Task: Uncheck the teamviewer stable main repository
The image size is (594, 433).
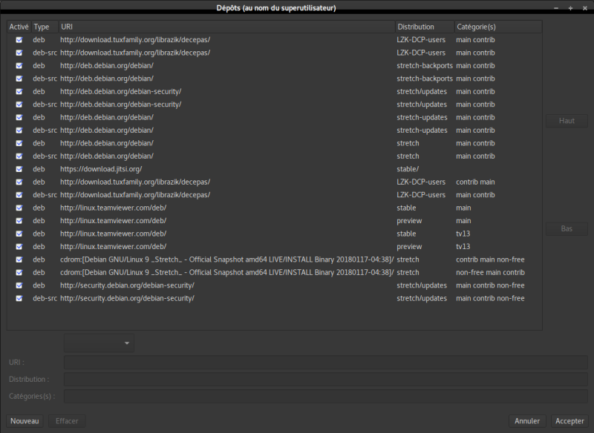Action: pyautogui.click(x=19, y=208)
